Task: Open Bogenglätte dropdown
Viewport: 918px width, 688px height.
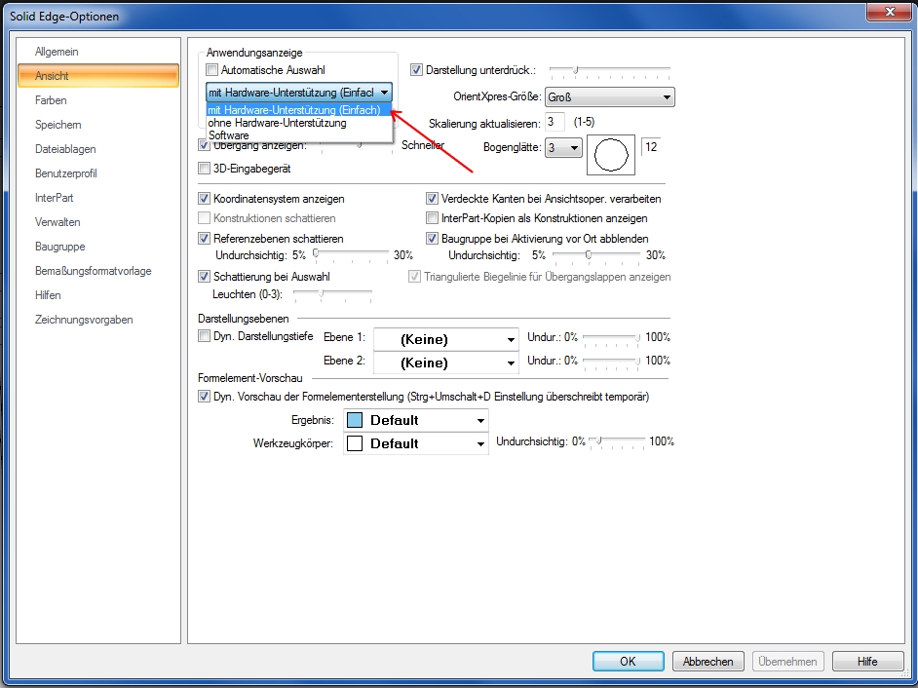Action: point(563,147)
